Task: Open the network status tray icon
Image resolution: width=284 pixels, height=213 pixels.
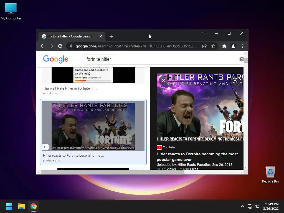Action: 250,206
